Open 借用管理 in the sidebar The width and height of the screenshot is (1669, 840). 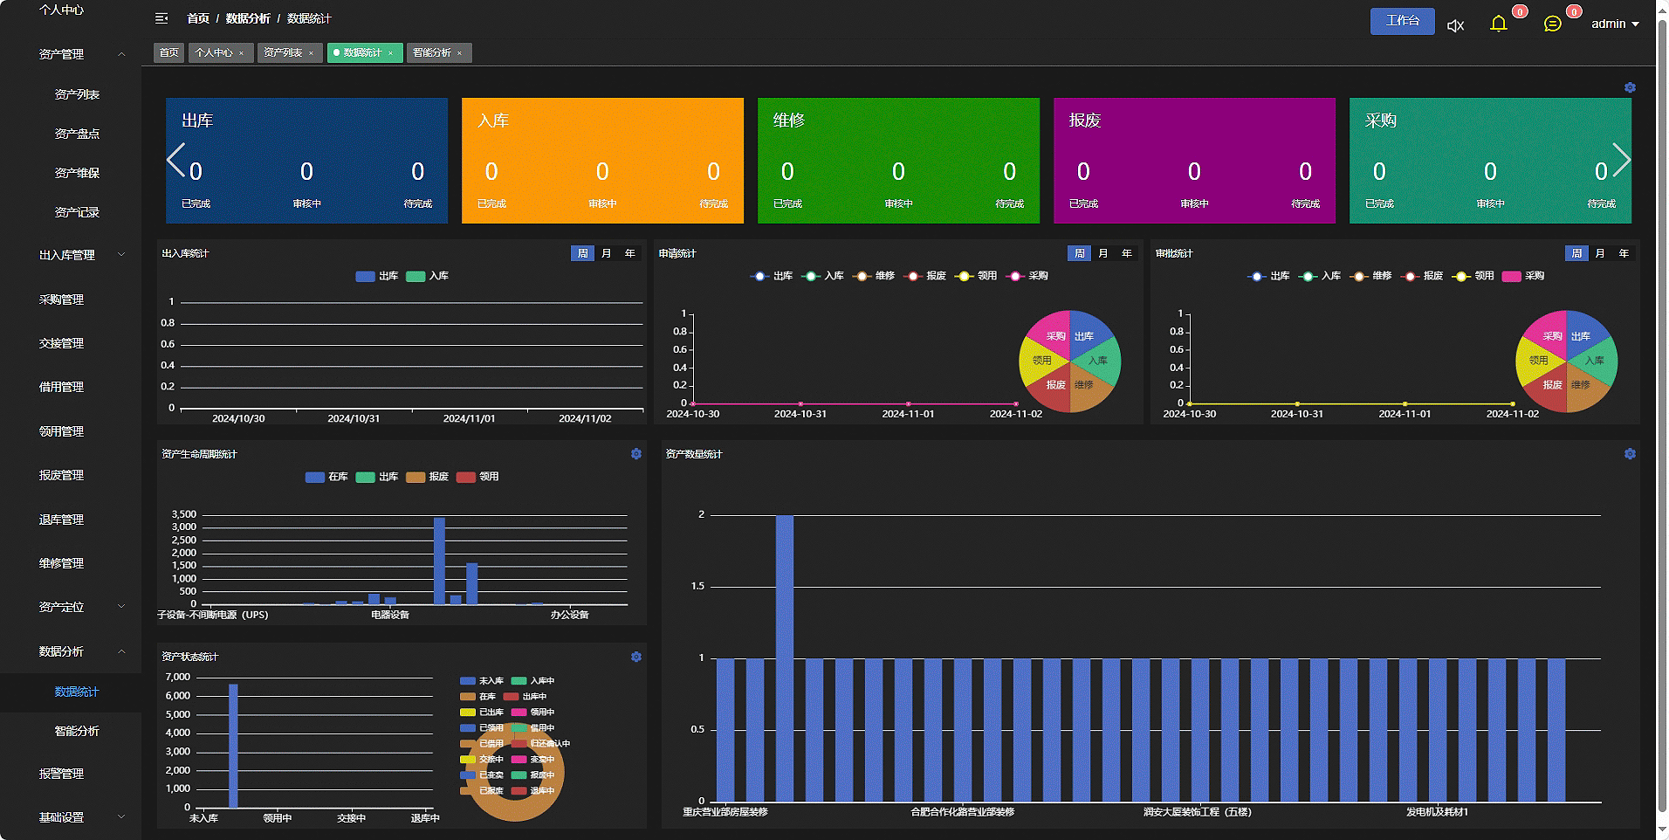click(x=61, y=387)
